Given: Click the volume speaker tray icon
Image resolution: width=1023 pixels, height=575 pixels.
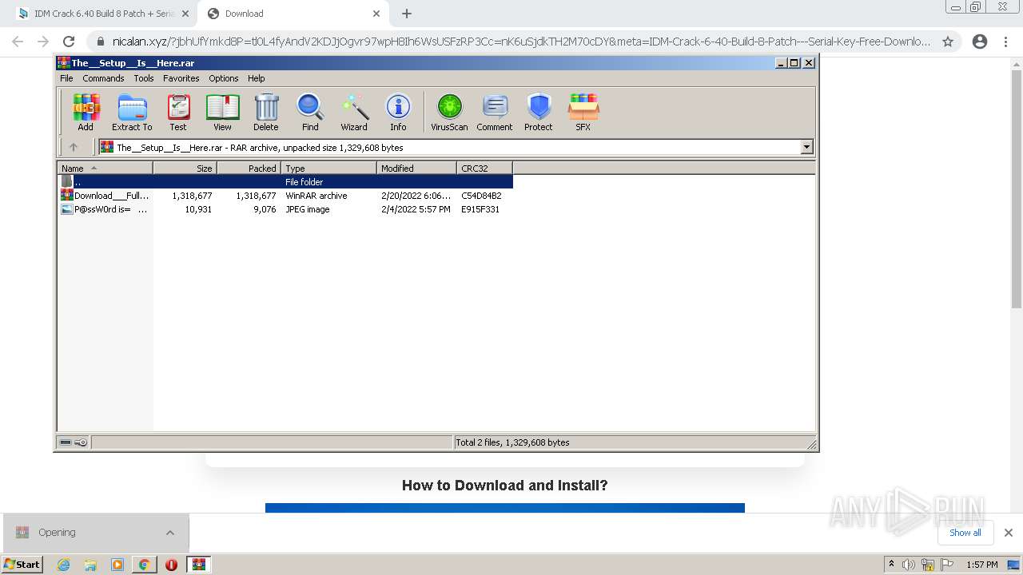Looking at the screenshot, I should tap(909, 565).
